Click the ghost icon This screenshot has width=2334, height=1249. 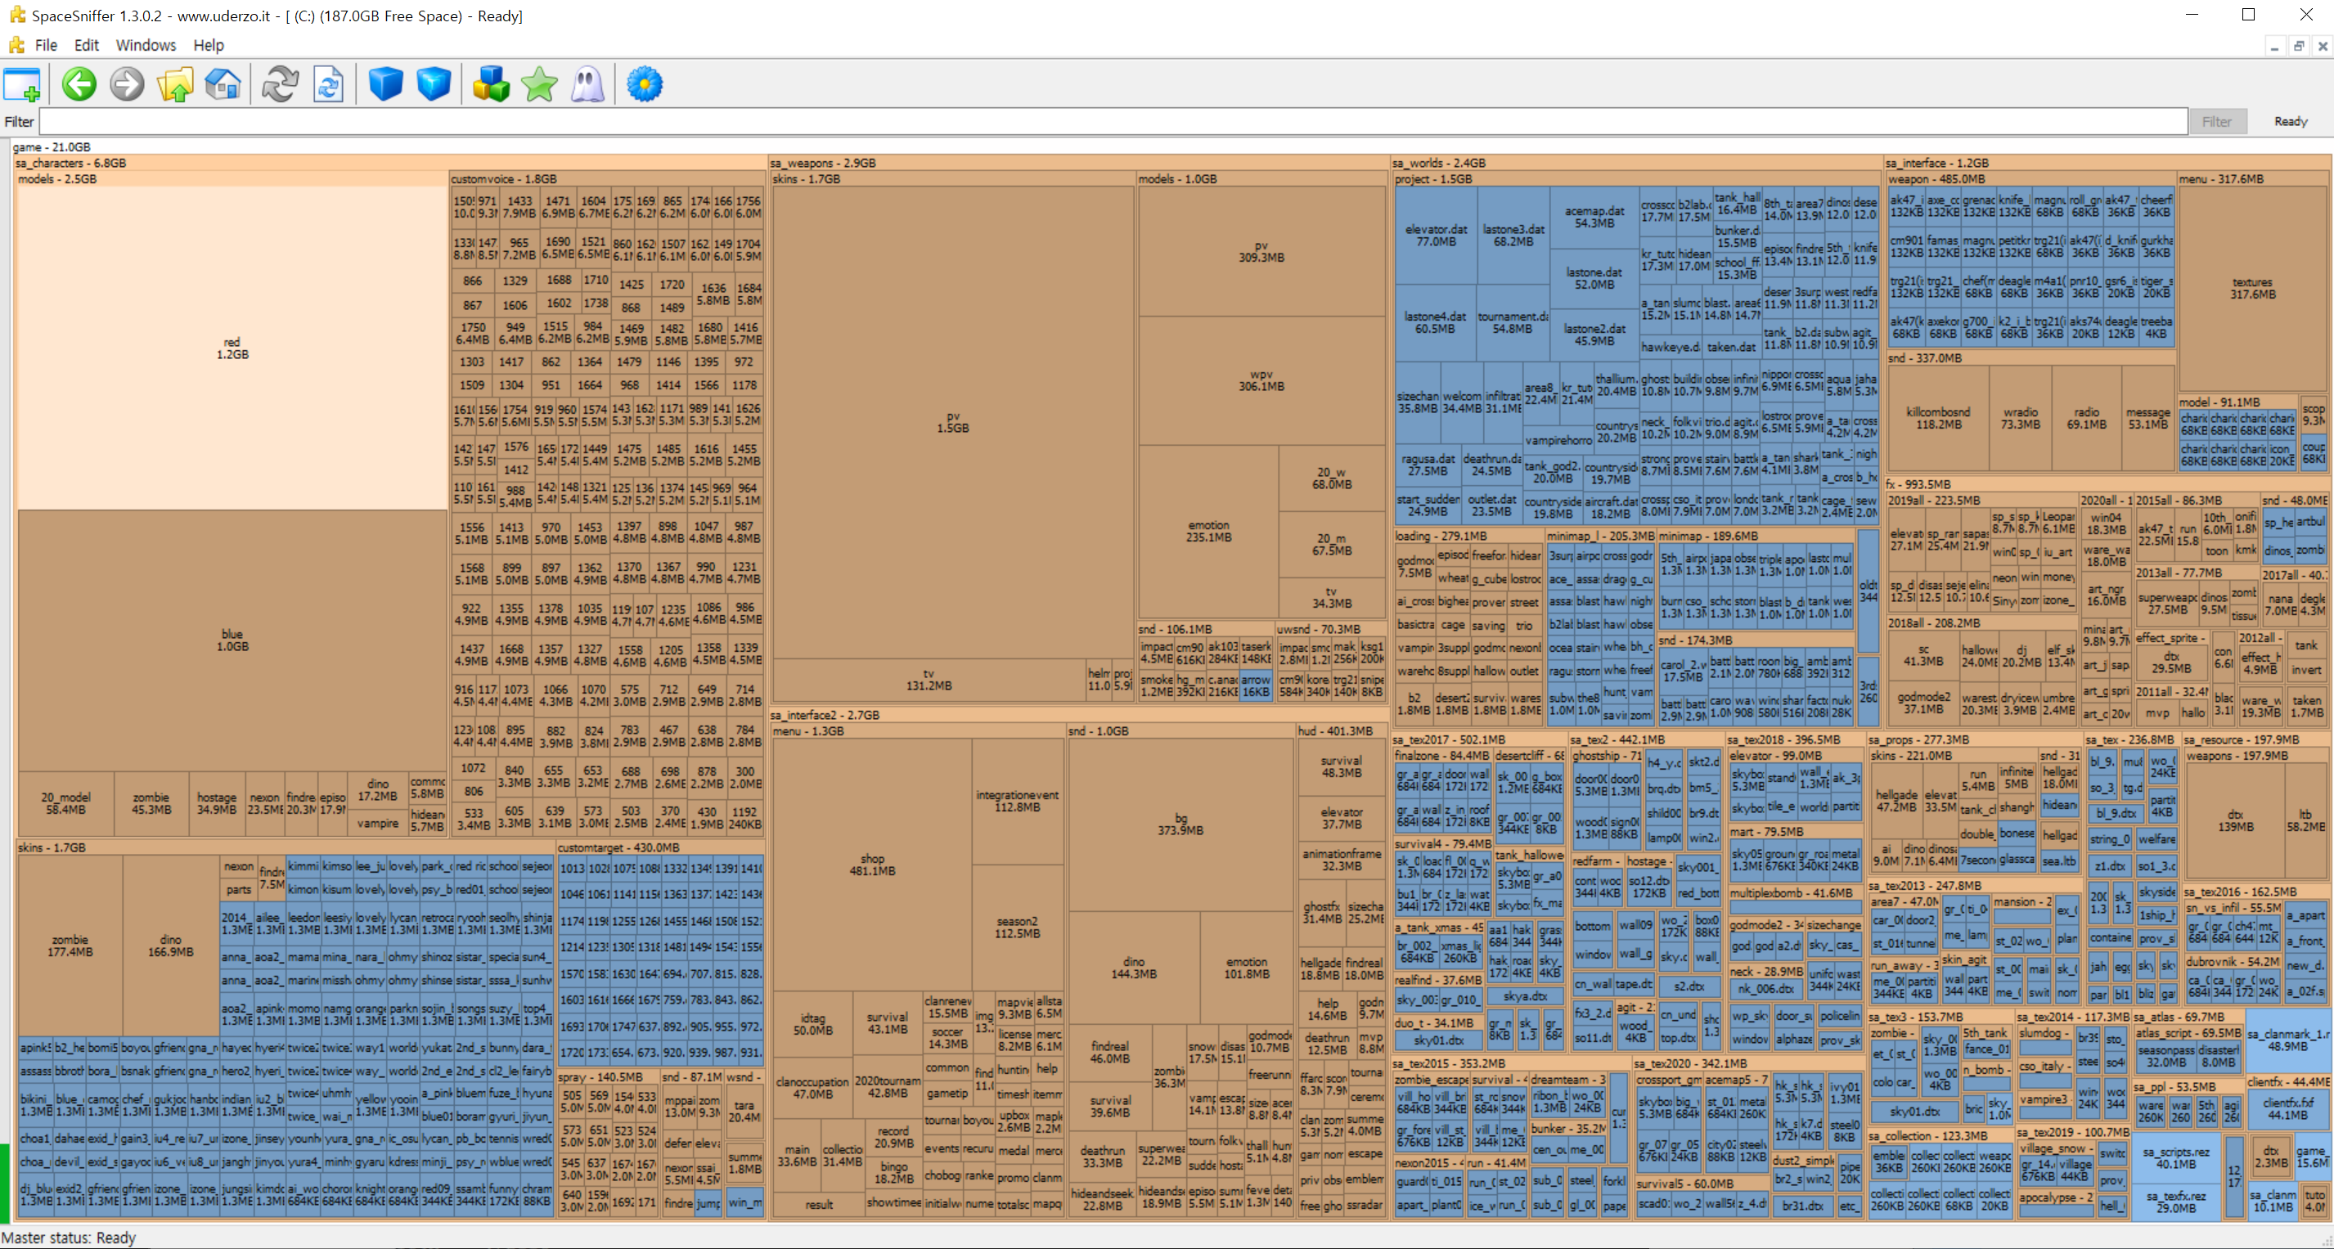[587, 84]
